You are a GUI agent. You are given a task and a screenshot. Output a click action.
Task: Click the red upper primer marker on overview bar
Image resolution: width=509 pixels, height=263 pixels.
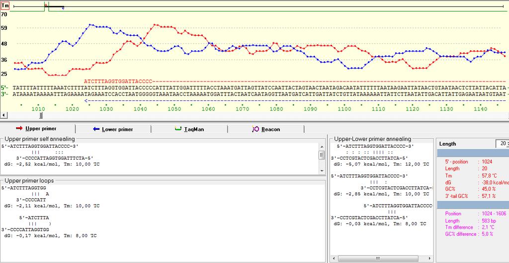click(x=46, y=5)
